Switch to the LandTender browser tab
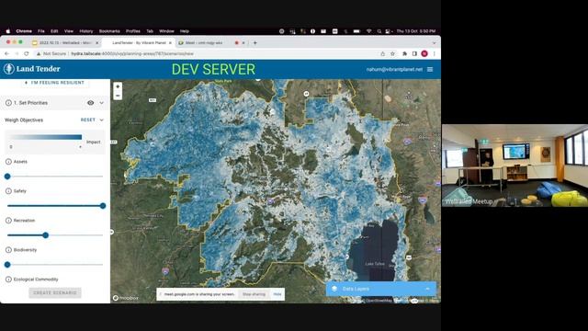This screenshot has width=588, height=331. (x=138, y=43)
